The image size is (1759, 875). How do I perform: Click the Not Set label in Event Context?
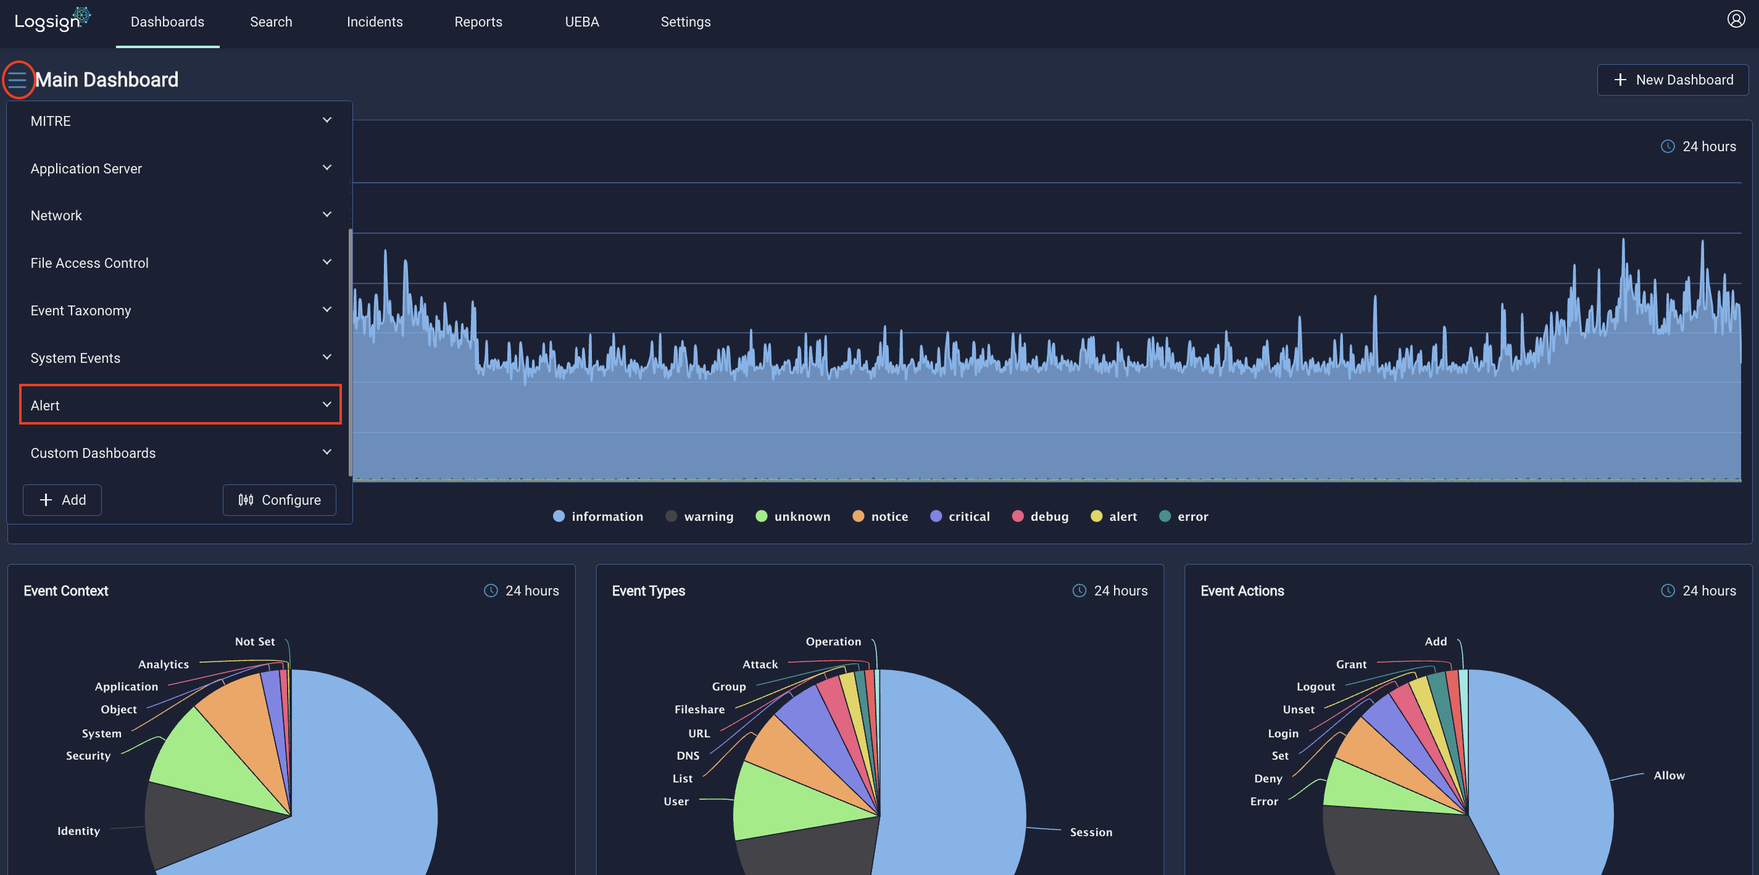pyautogui.click(x=255, y=642)
